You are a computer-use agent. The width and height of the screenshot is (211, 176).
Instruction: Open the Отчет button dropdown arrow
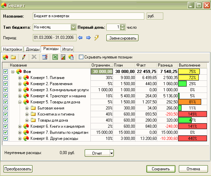coord(112,153)
